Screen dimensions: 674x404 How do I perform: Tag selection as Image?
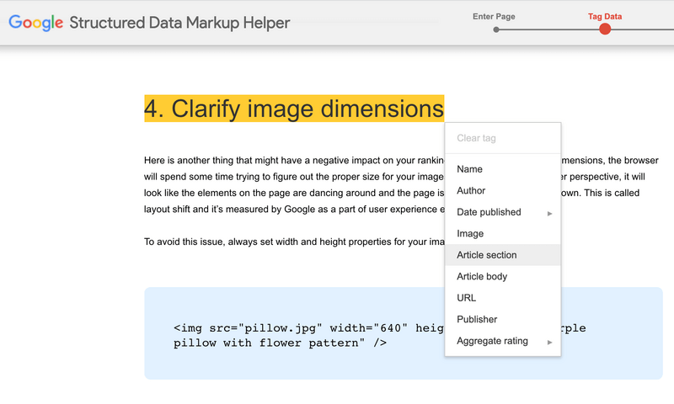pyautogui.click(x=470, y=234)
